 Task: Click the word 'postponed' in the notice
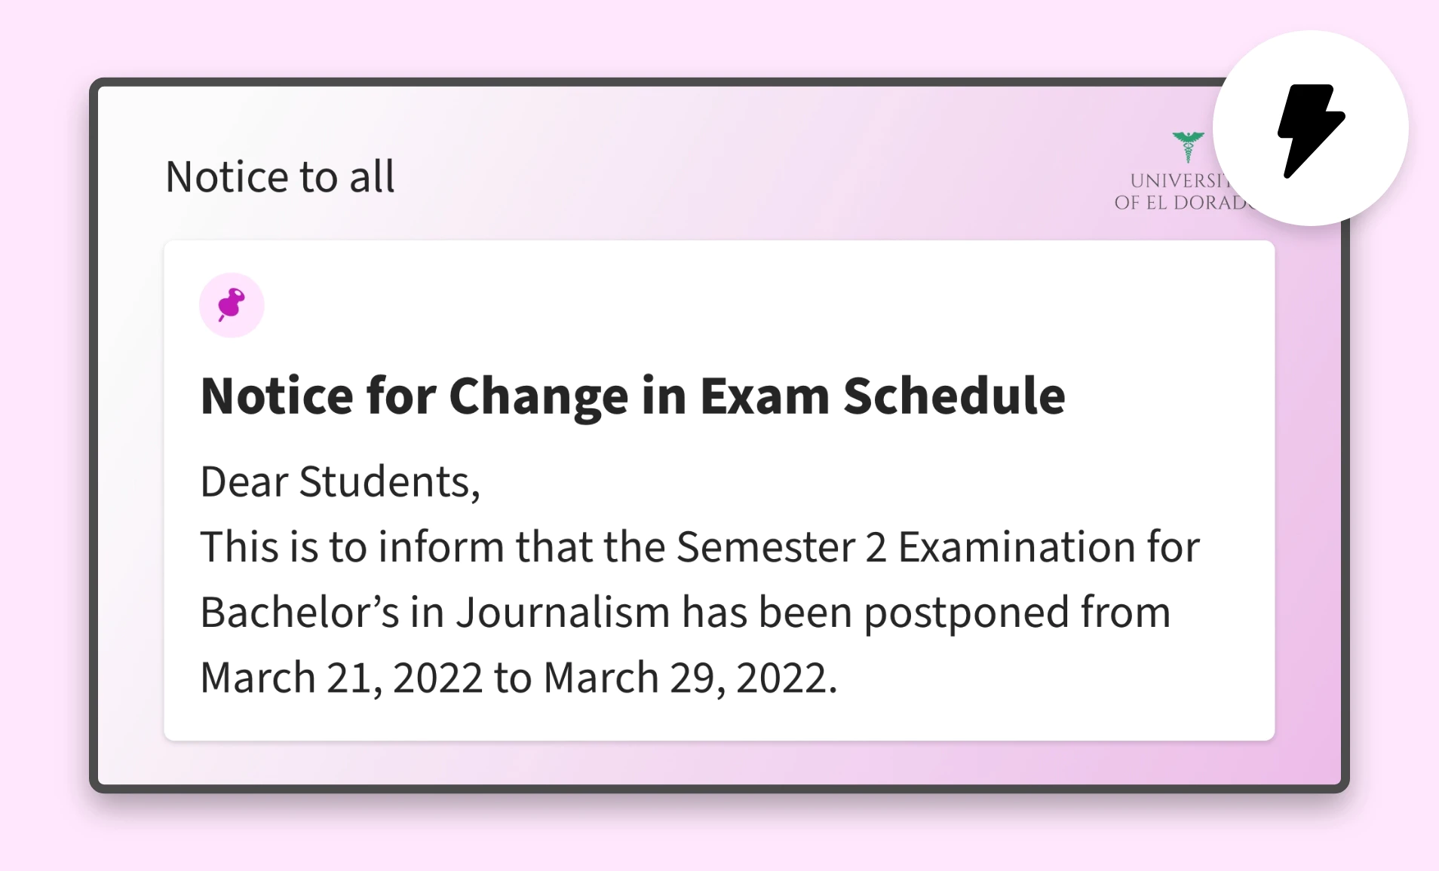966,613
